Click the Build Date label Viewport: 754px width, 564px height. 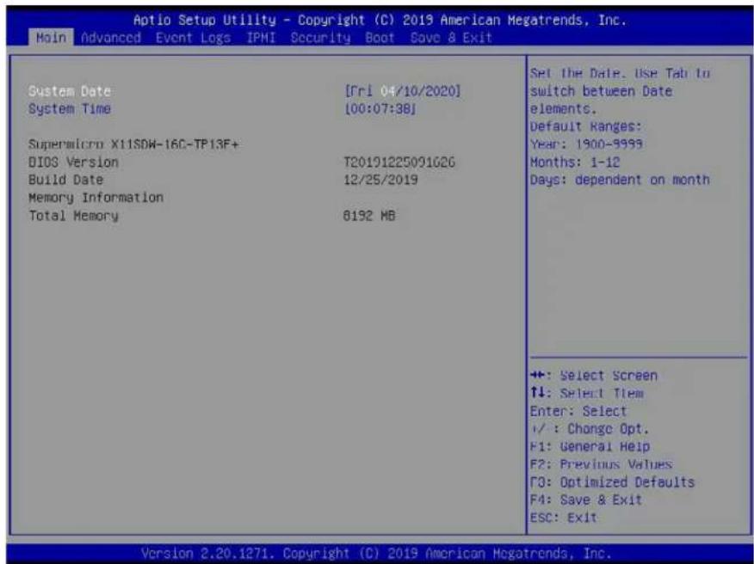pyautogui.click(x=66, y=181)
